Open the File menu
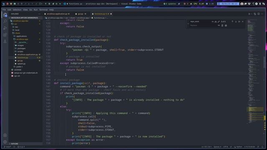This screenshot has width=267, height=150. pos(4,10)
